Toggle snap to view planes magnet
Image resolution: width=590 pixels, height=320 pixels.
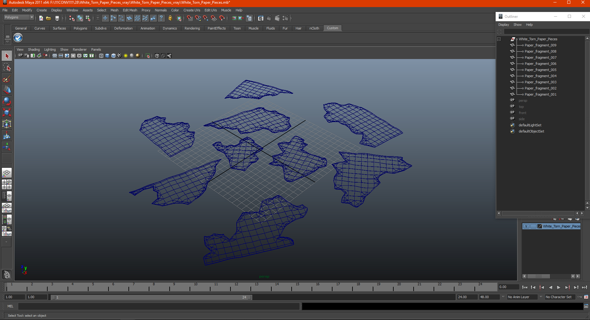click(214, 18)
